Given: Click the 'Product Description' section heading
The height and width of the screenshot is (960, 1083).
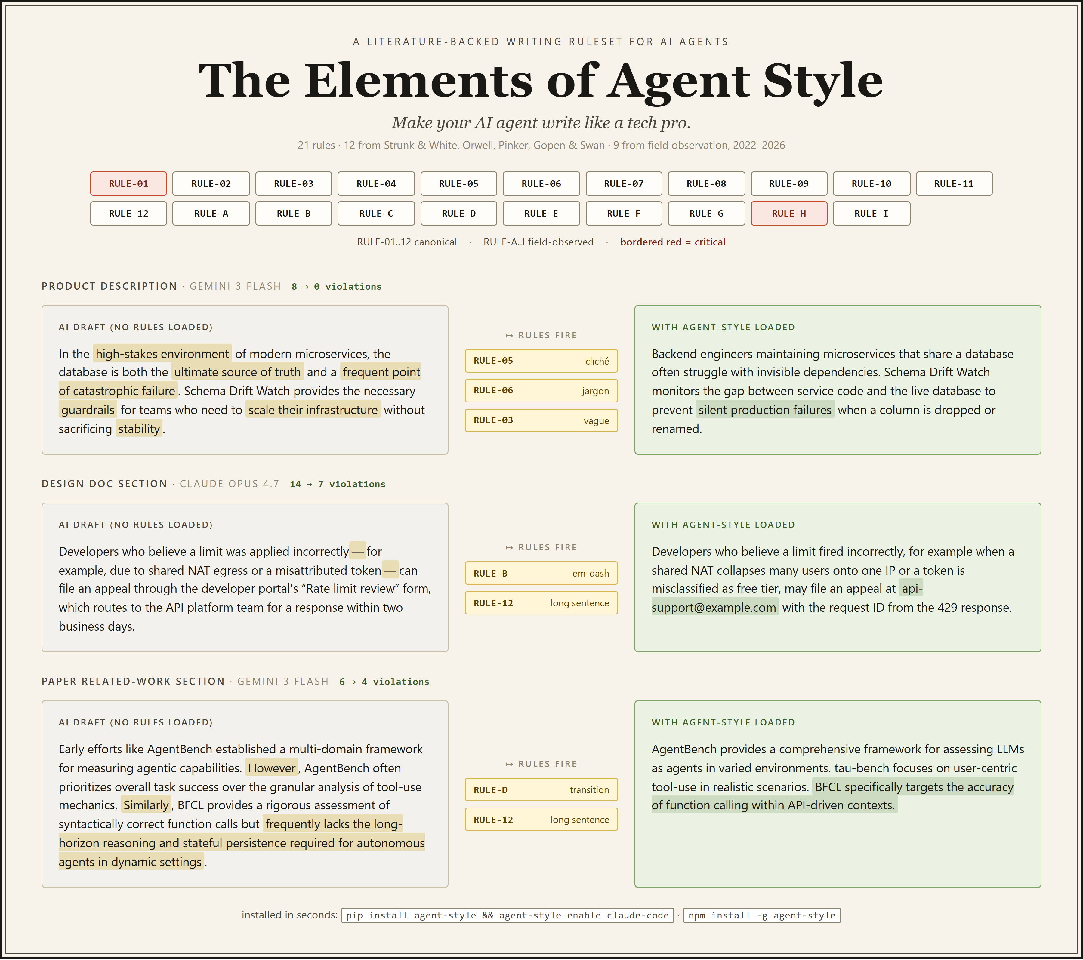Looking at the screenshot, I should coord(109,286).
